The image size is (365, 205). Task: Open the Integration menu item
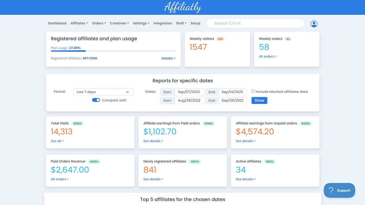163,23
